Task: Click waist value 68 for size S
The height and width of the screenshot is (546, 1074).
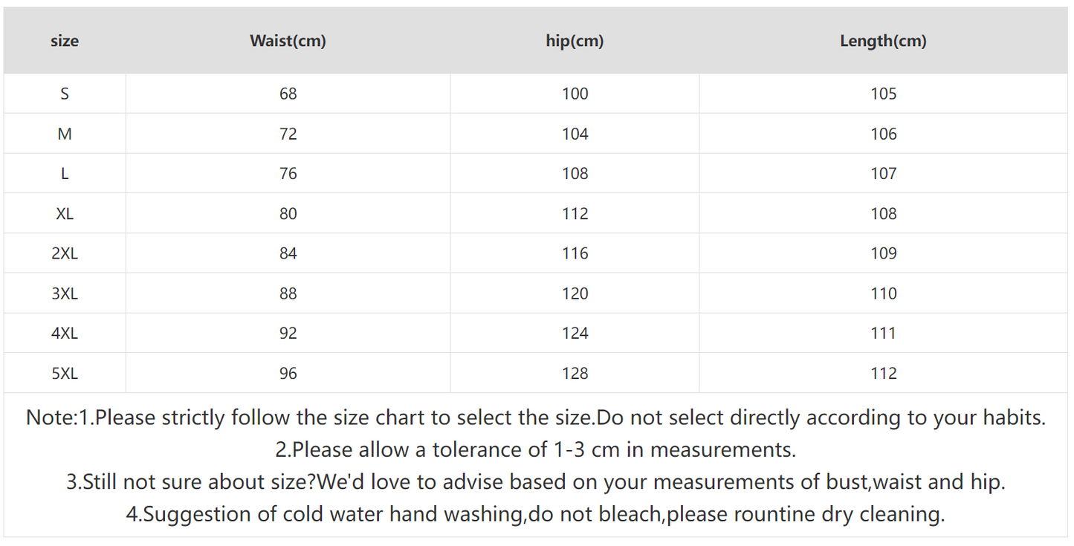Action: pyautogui.click(x=288, y=94)
